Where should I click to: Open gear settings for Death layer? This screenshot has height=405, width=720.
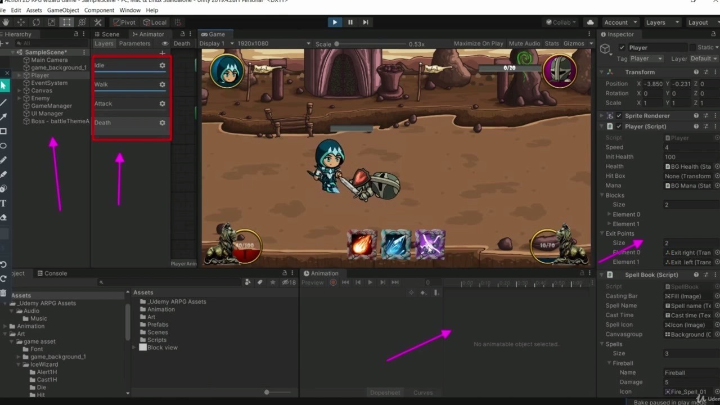162,123
